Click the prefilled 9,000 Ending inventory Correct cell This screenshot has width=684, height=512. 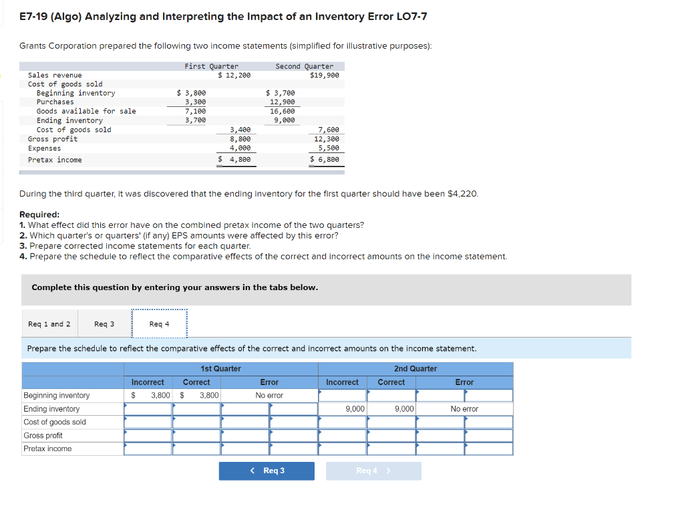pos(391,408)
